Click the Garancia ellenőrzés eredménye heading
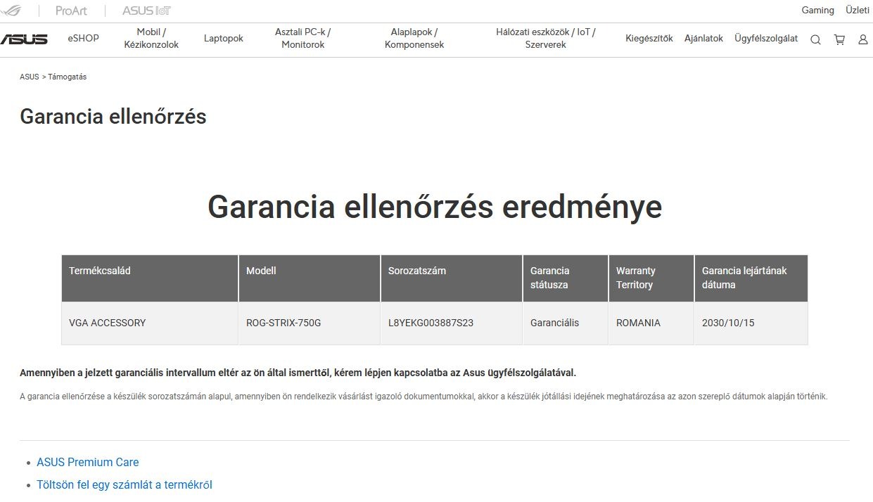873x502 pixels. 435,207
